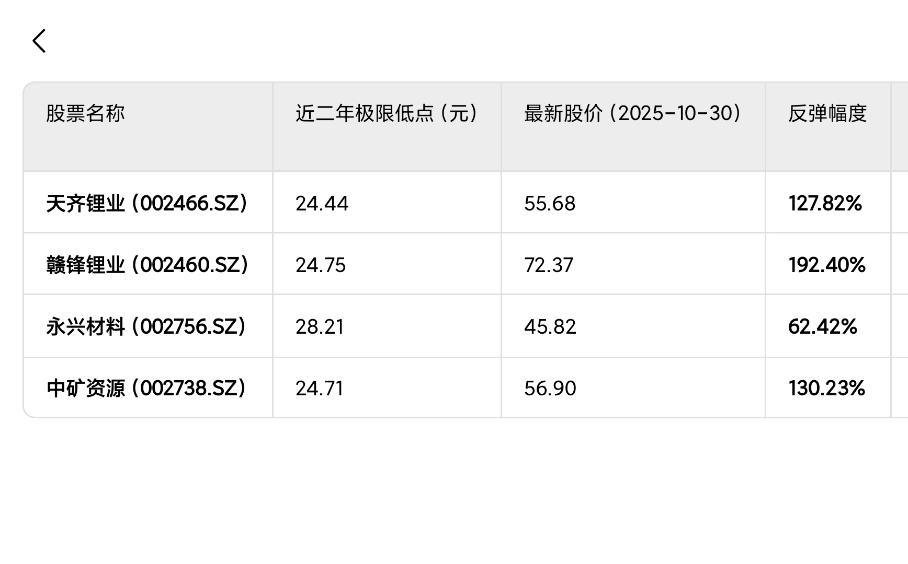Click the 192.40% rebound value
The width and height of the screenshot is (908, 564).
pyautogui.click(x=827, y=265)
